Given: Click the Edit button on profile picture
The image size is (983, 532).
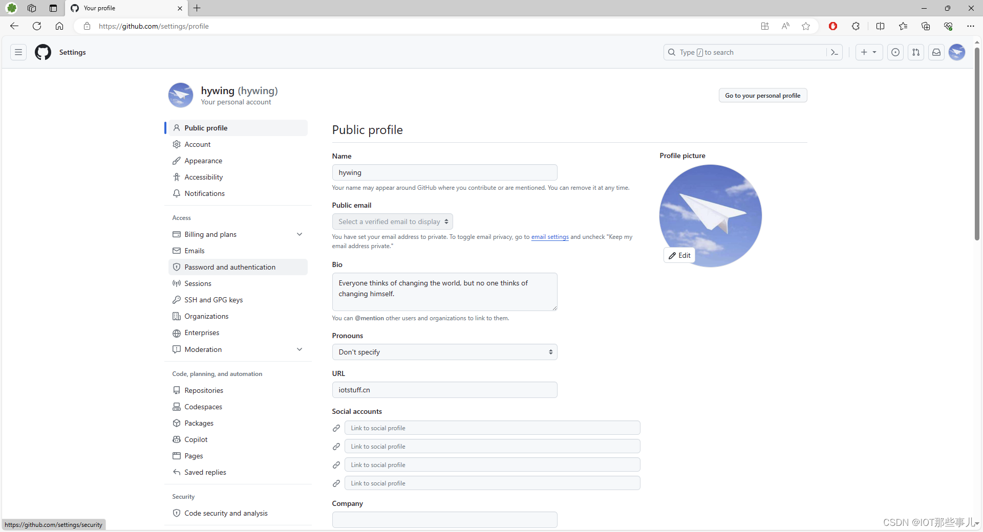Looking at the screenshot, I should click(679, 255).
